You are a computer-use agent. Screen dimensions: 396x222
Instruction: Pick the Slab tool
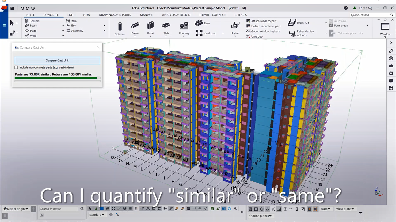coord(166,28)
